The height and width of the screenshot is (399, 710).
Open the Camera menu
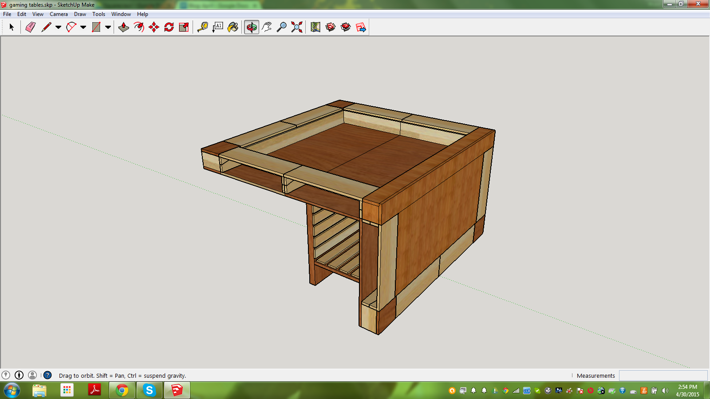pos(59,14)
